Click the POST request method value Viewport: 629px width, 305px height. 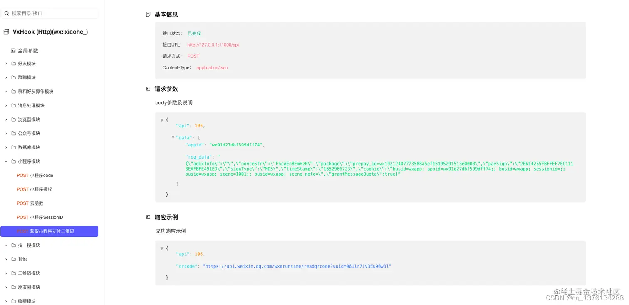[x=193, y=56]
